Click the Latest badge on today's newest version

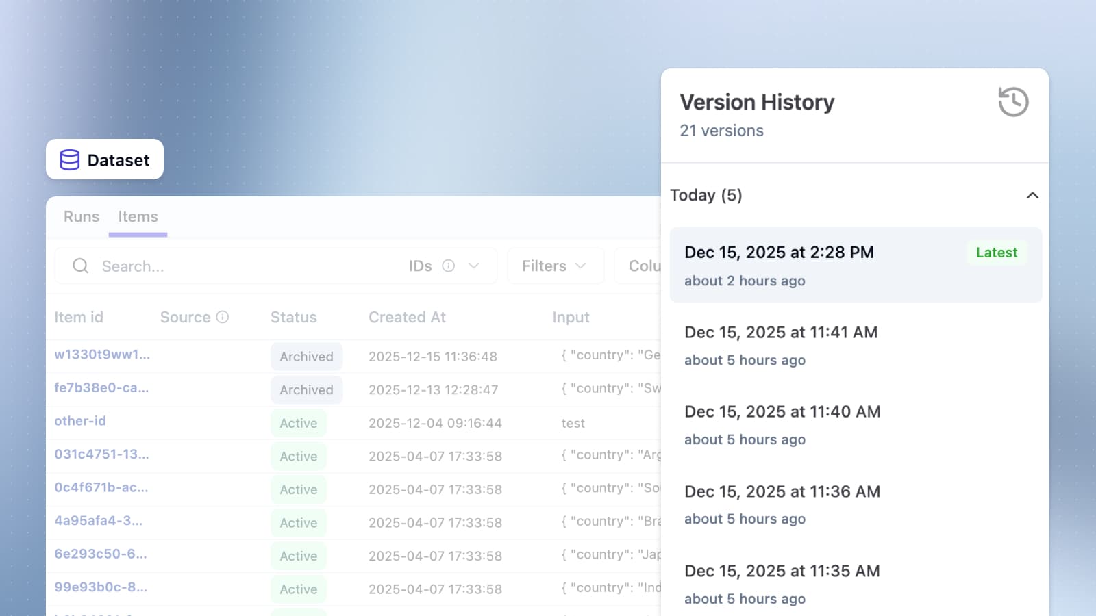point(997,253)
